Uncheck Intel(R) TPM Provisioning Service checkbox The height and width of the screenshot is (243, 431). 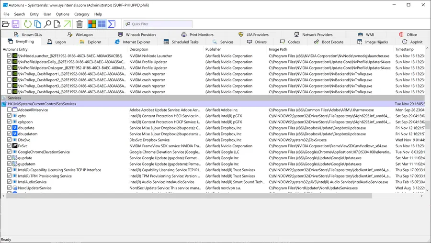point(10,176)
